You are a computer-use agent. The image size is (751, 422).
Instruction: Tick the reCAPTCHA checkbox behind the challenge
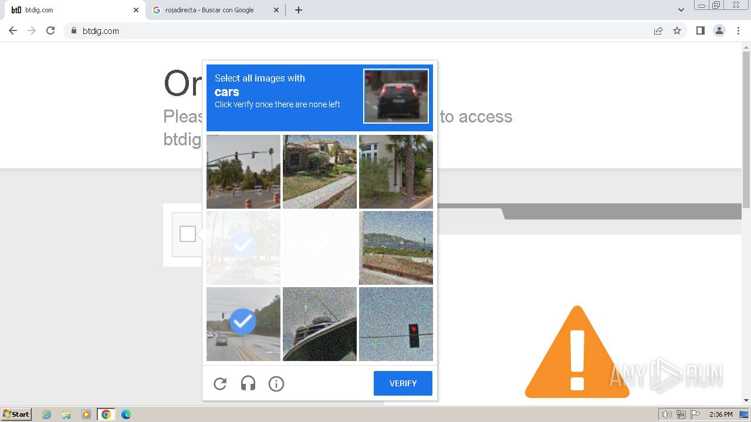[188, 234]
